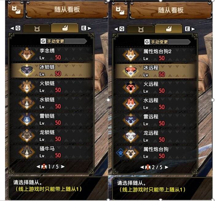Select the dog icon for 李念绣
This screenshot has height=201, width=215.
pyautogui.click(x=27, y=54)
